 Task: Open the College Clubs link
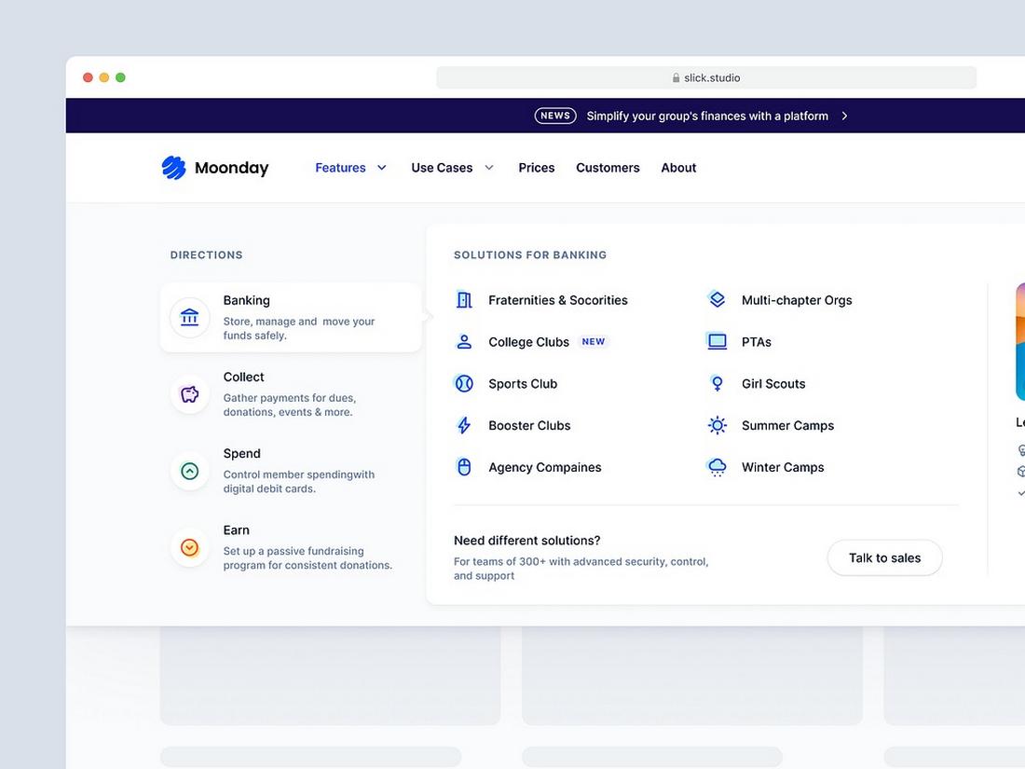[528, 342]
